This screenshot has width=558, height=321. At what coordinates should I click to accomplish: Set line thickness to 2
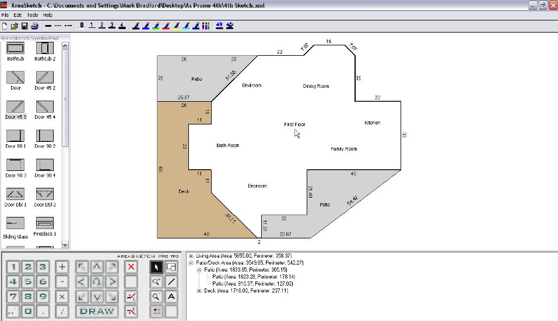(x=102, y=25)
